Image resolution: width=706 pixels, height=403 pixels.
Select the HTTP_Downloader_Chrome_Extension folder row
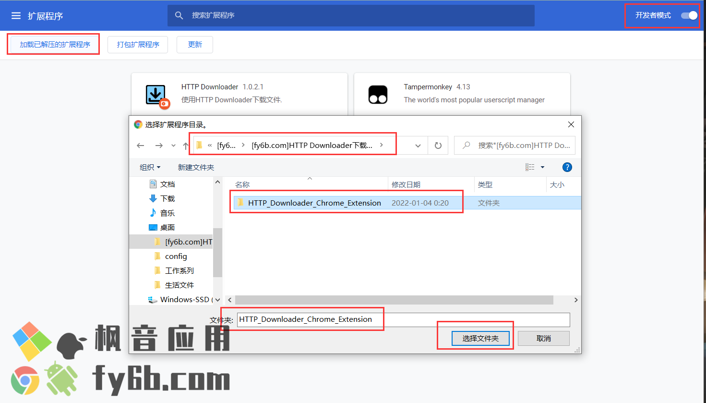point(407,203)
